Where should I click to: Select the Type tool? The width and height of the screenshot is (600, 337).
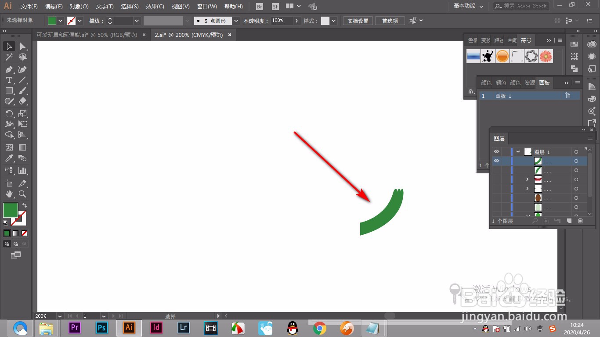click(x=9, y=80)
